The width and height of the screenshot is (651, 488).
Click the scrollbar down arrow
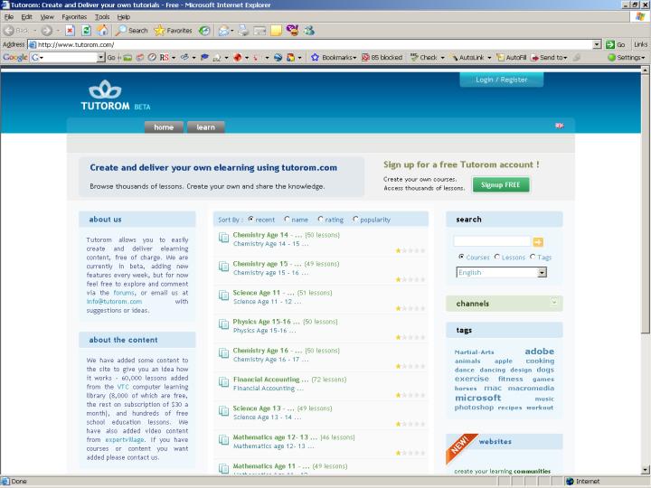(645, 470)
